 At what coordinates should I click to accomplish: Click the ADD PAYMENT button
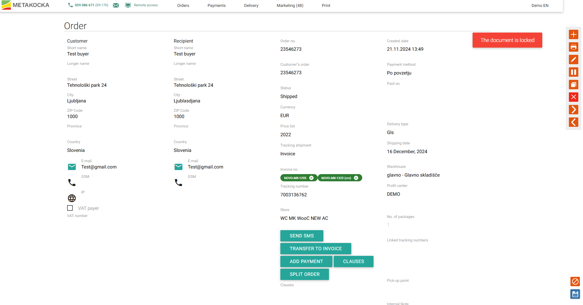click(x=306, y=261)
